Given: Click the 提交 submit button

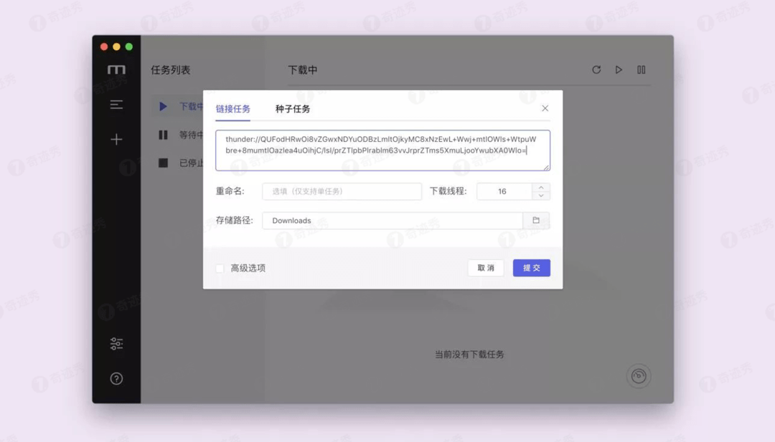Looking at the screenshot, I should 531,268.
